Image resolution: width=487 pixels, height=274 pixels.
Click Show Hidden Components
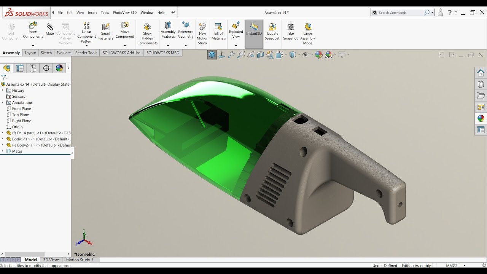tap(148, 33)
